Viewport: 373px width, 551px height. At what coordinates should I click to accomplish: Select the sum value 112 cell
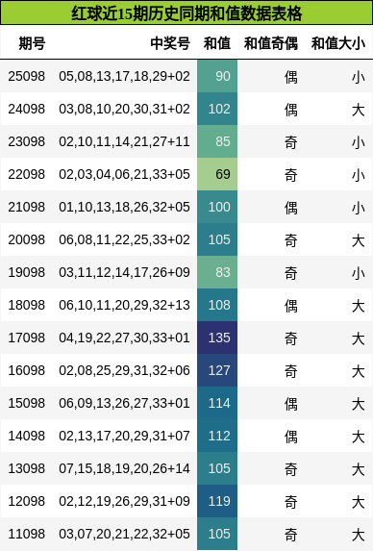pos(217,436)
